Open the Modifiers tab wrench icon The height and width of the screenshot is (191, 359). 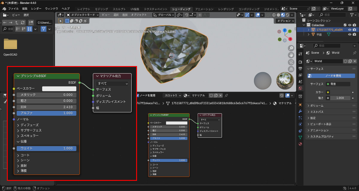300,111
